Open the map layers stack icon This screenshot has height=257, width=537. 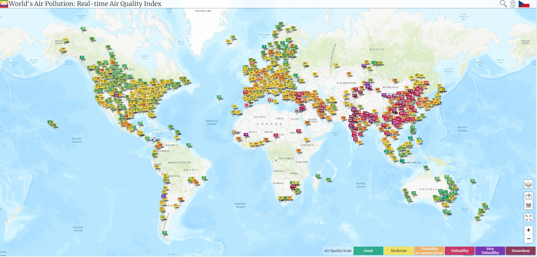pyautogui.click(x=528, y=184)
